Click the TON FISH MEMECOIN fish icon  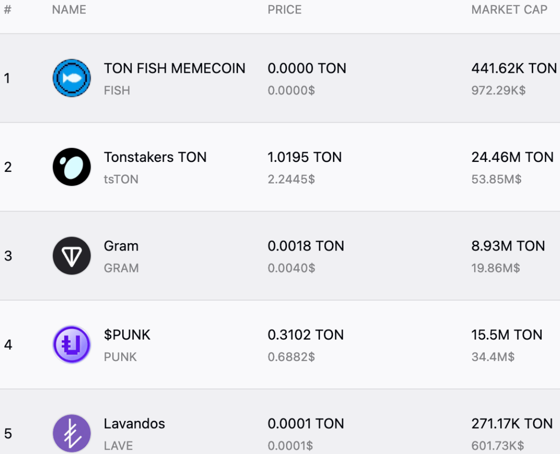click(x=71, y=78)
